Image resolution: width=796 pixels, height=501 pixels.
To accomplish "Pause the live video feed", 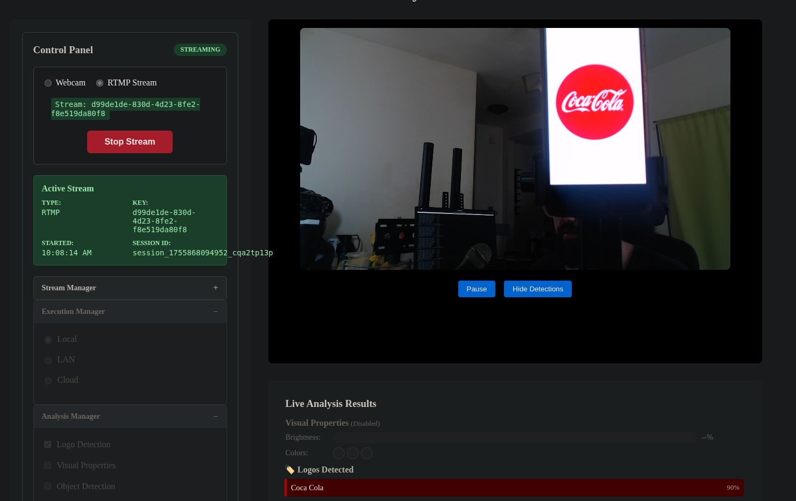I will (477, 289).
